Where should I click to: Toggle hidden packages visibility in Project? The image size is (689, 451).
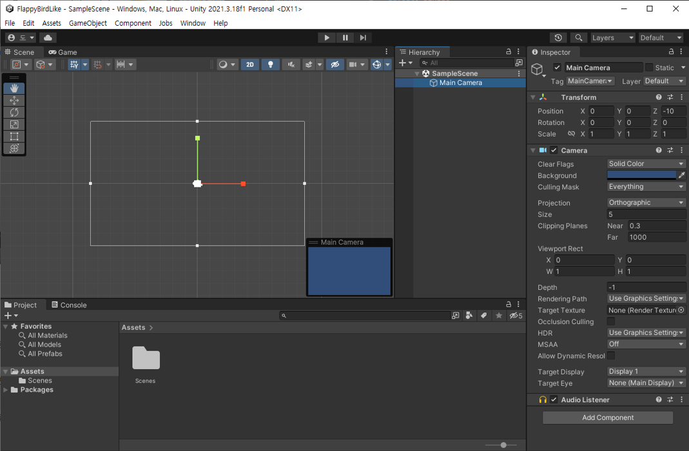click(x=516, y=315)
